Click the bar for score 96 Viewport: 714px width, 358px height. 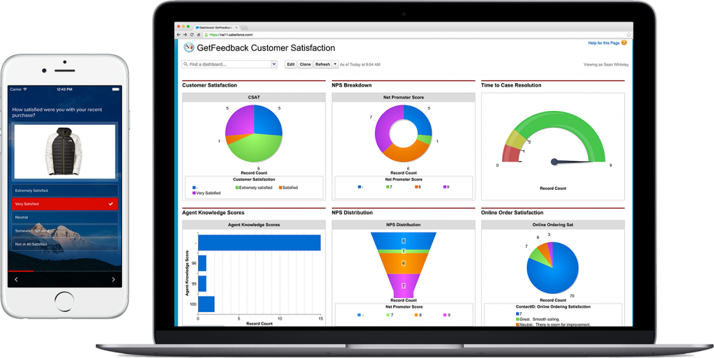click(202, 263)
